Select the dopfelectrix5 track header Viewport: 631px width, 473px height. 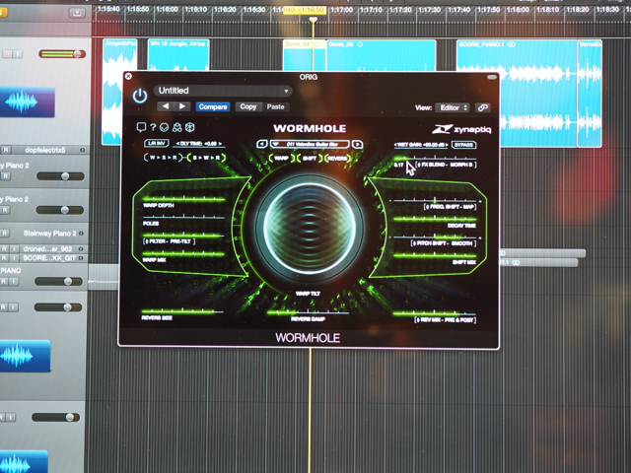point(44,150)
